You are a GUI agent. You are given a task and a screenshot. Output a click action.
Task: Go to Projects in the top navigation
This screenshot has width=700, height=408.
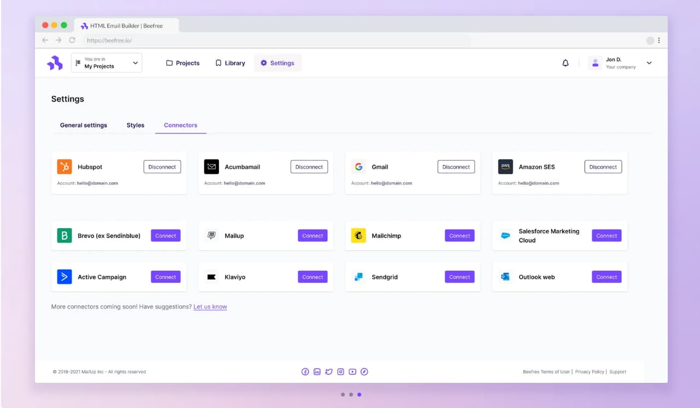[183, 63]
